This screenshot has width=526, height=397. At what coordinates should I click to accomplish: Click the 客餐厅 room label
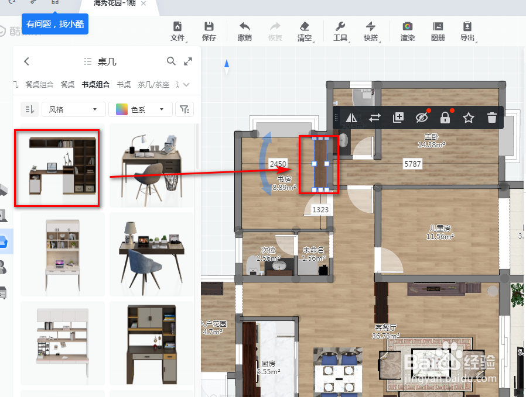pyautogui.click(x=385, y=327)
